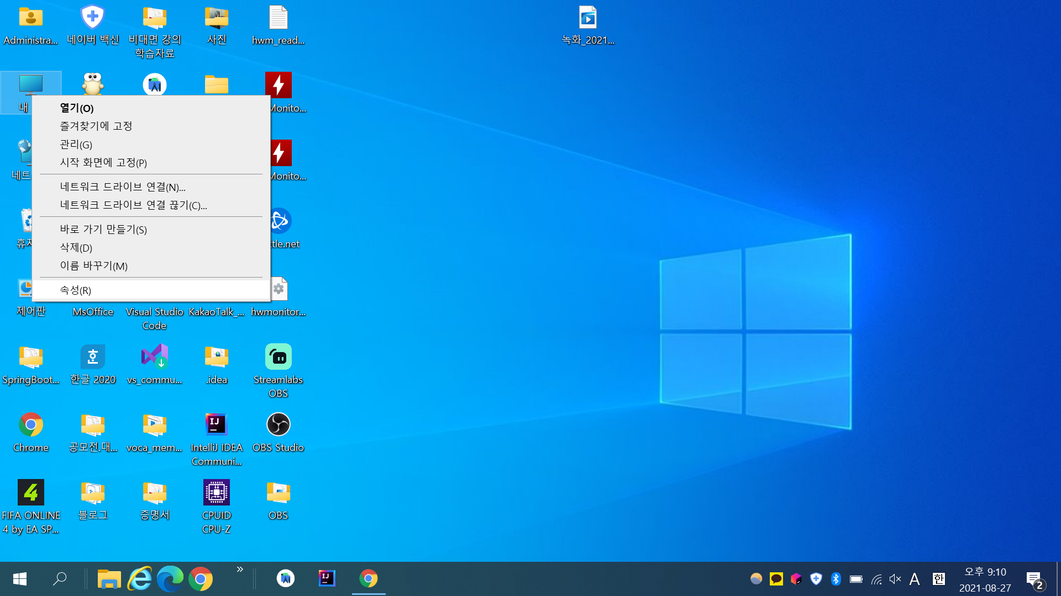The height and width of the screenshot is (596, 1061).
Task: Click 속성(R) in the context menu
Action: click(76, 290)
